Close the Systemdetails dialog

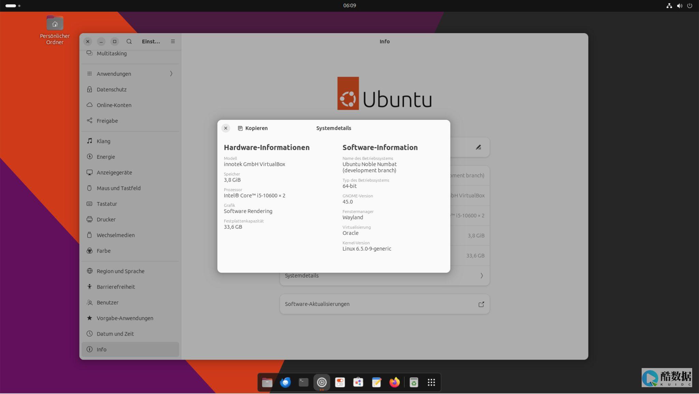pyautogui.click(x=226, y=128)
